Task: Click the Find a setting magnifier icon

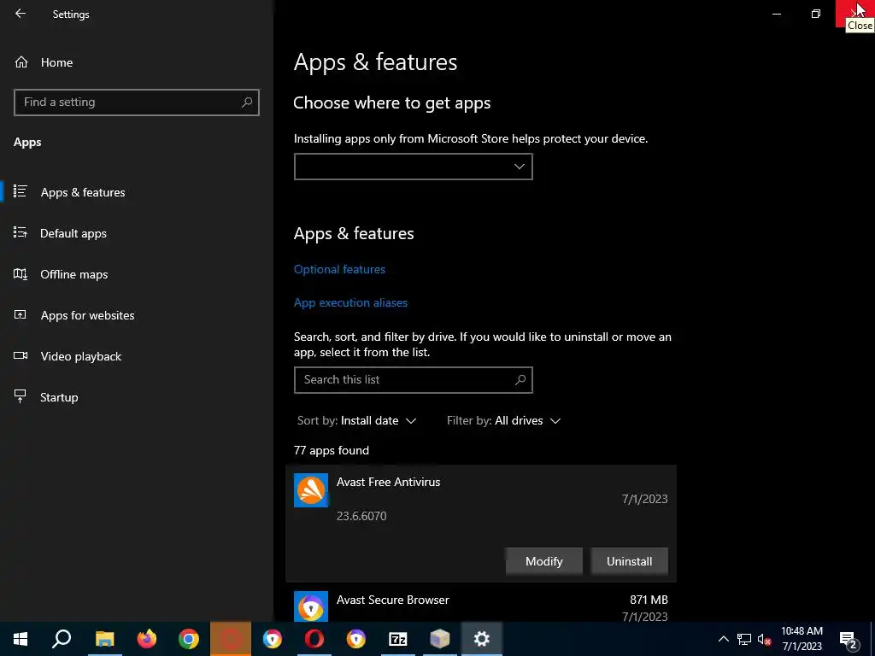Action: click(247, 102)
